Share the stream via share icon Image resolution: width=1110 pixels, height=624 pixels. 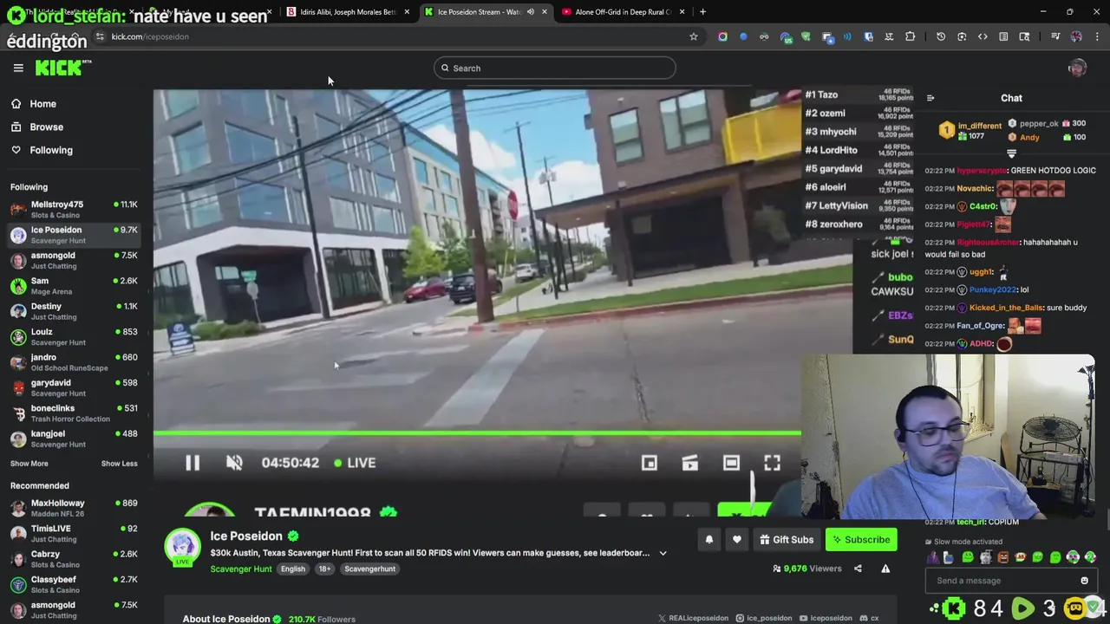tap(858, 569)
